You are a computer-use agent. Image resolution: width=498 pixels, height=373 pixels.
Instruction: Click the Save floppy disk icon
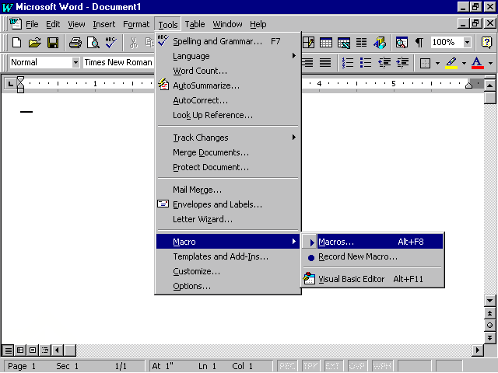tap(53, 43)
